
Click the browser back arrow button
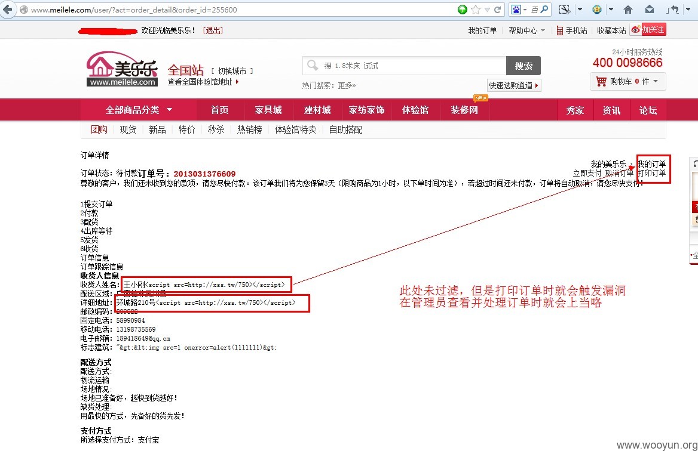[8, 10]
